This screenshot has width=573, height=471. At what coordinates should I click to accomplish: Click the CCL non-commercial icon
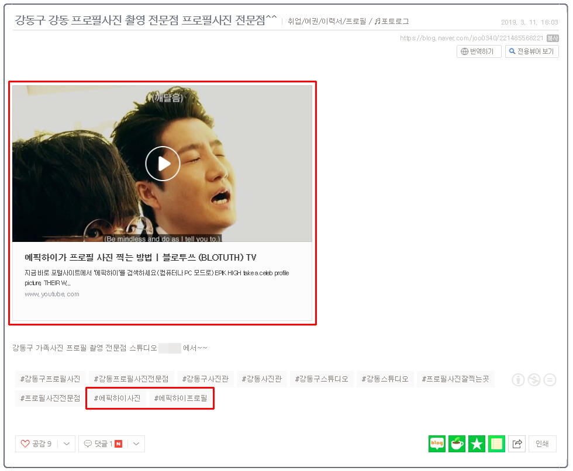click(x=534, y=380)
